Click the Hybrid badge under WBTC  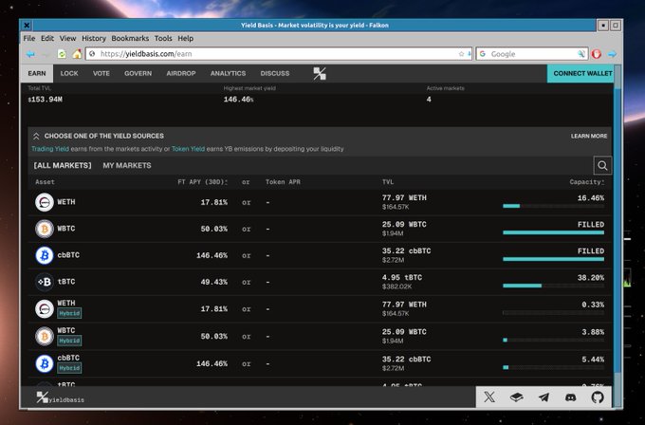pos(69,341)
